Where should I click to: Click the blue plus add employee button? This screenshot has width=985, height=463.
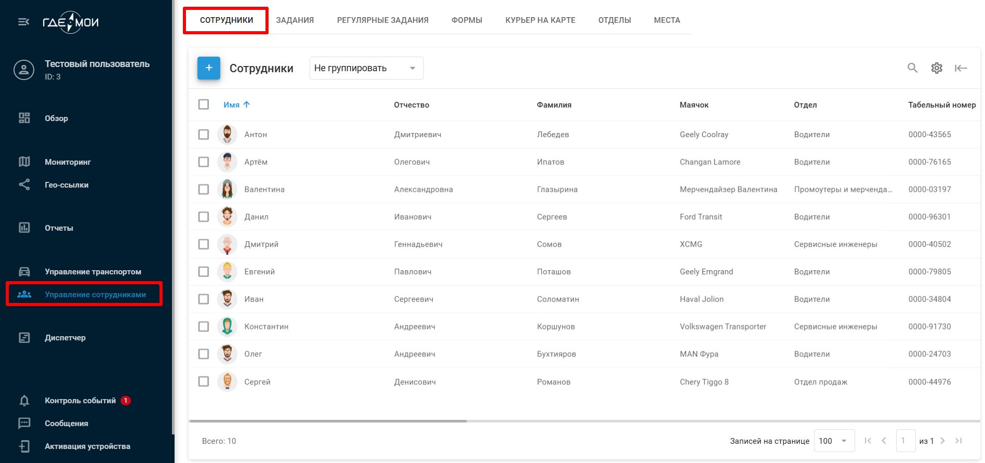tap(209, 68)
